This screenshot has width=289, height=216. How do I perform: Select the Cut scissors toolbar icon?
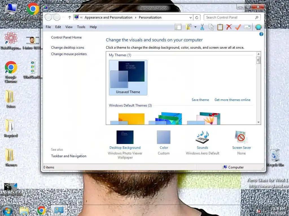point(202,27)
